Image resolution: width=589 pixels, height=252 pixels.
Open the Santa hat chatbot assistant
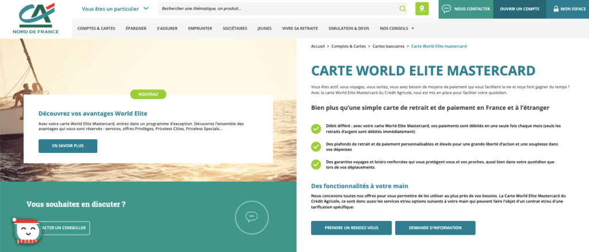(25, 232)
